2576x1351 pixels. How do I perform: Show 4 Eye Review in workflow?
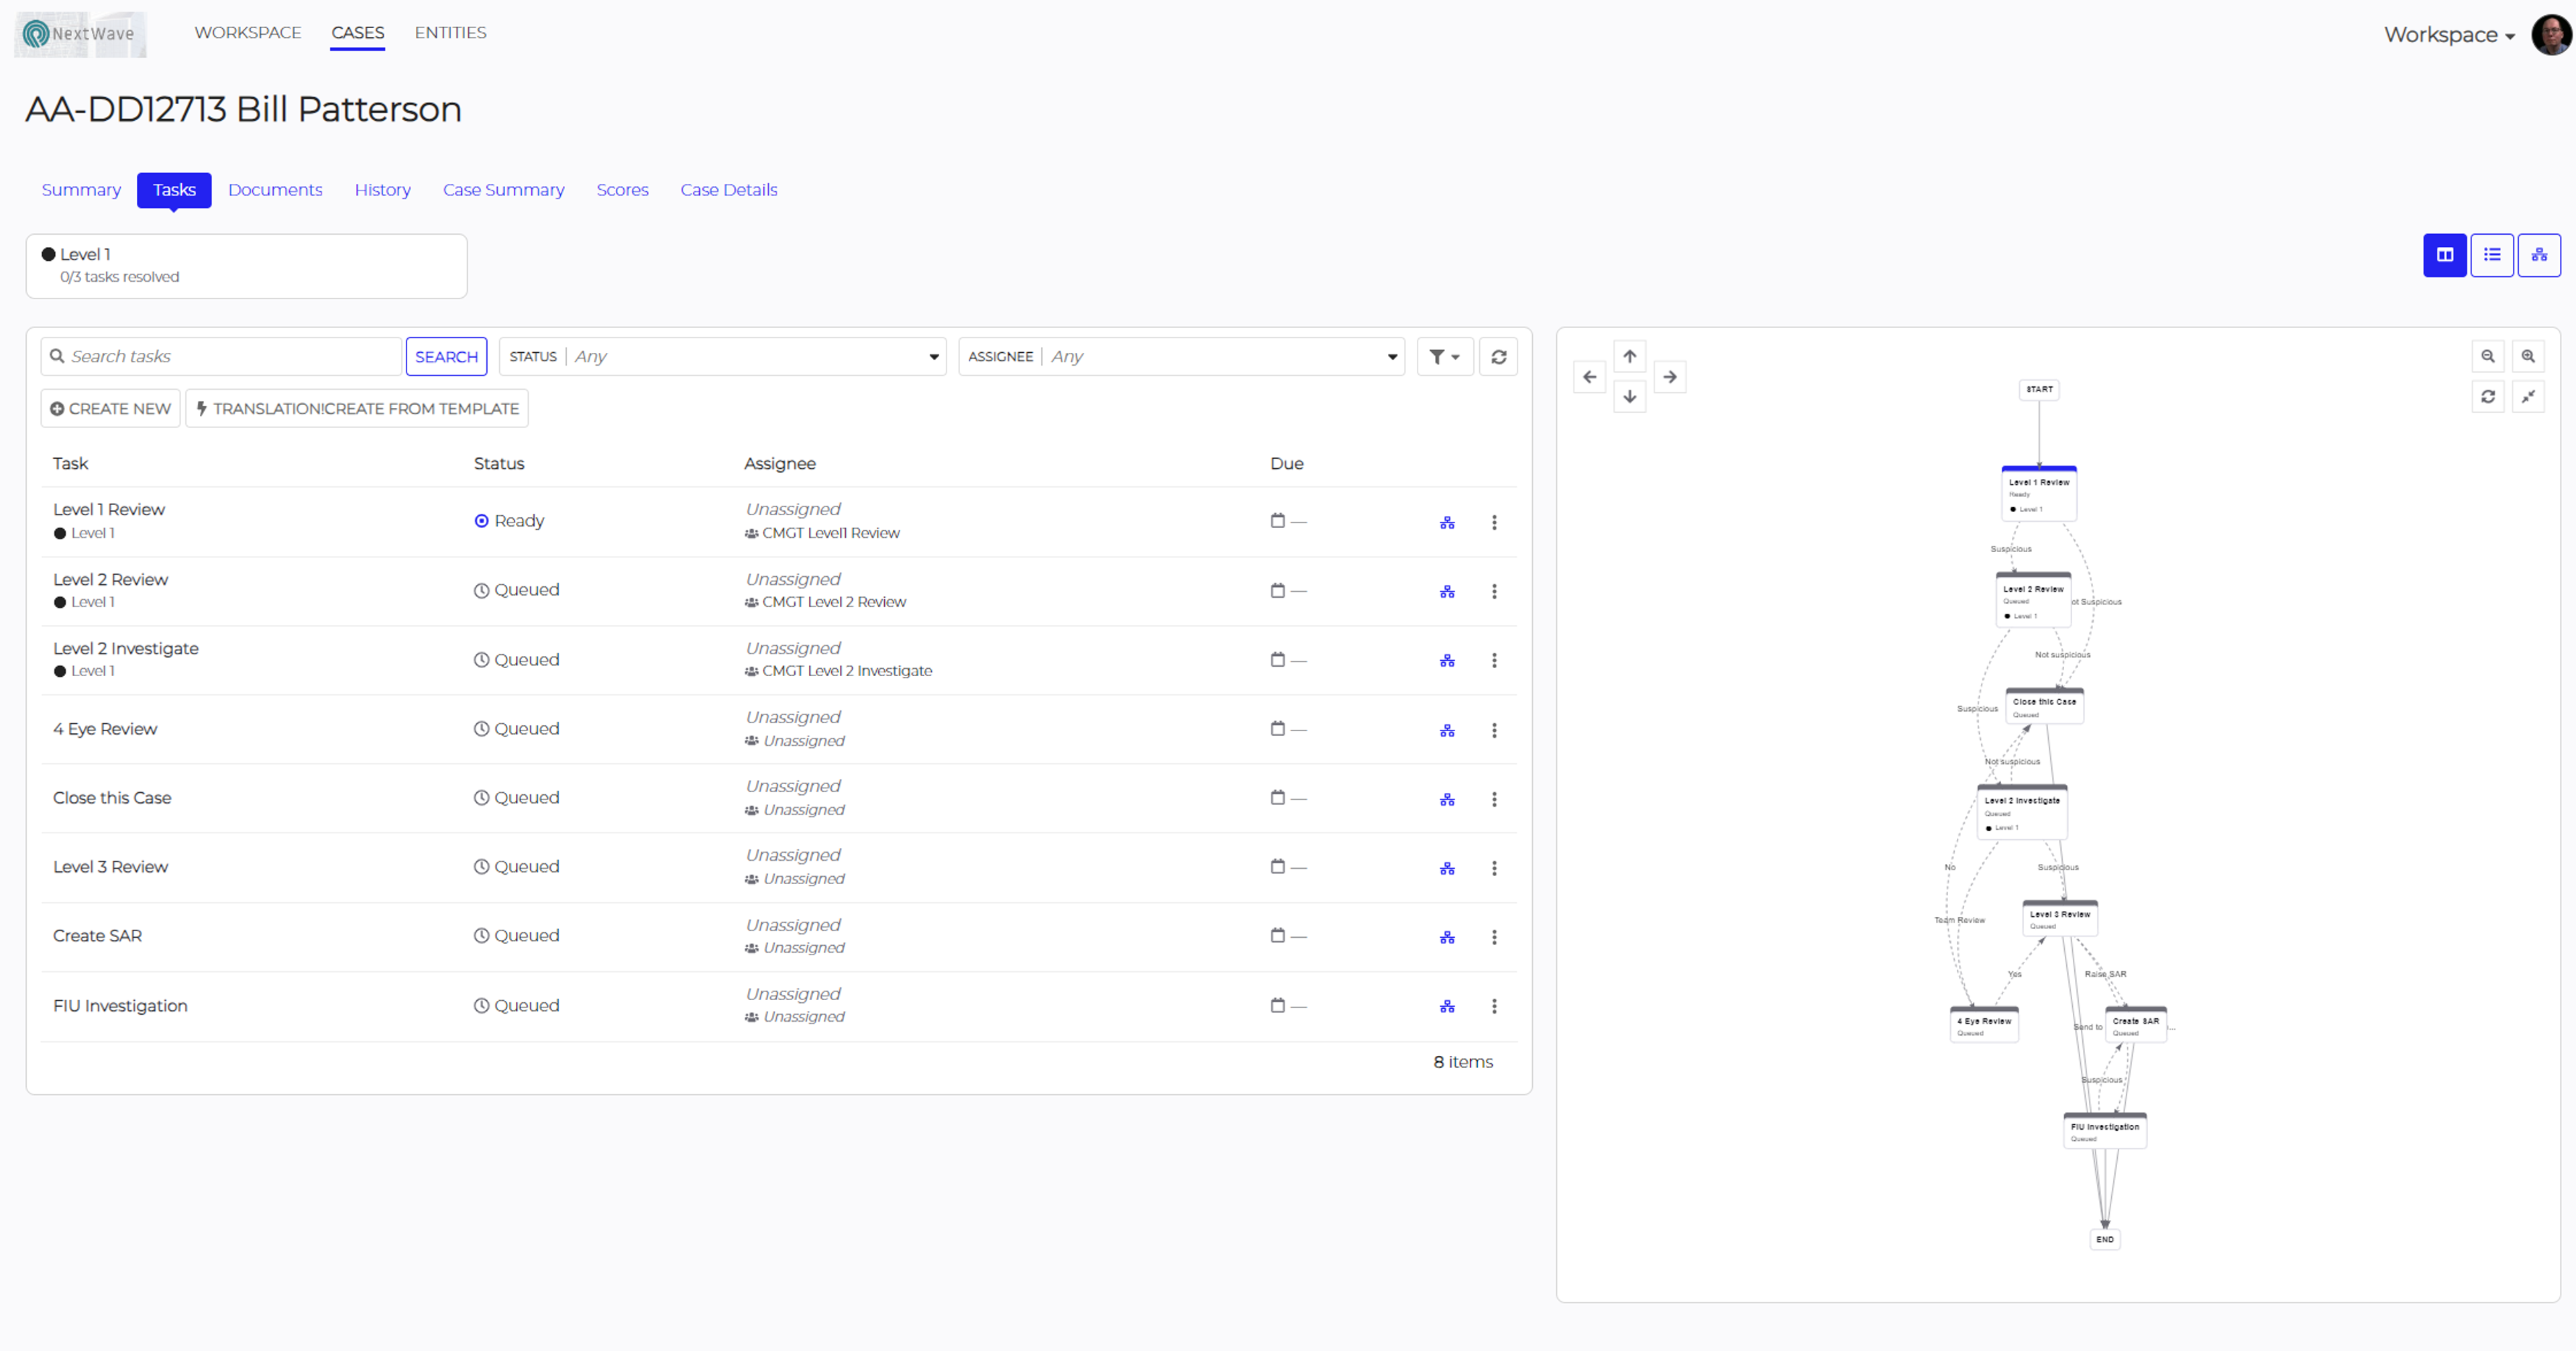(x=1446, y=731)
